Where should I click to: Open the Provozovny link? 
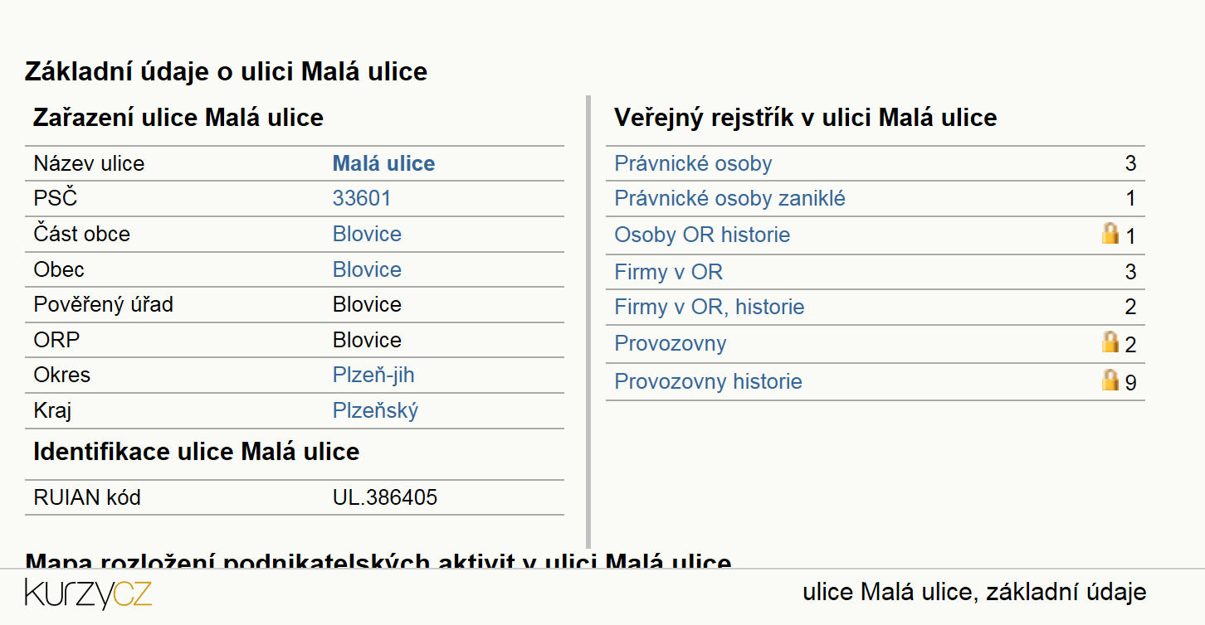671,343
